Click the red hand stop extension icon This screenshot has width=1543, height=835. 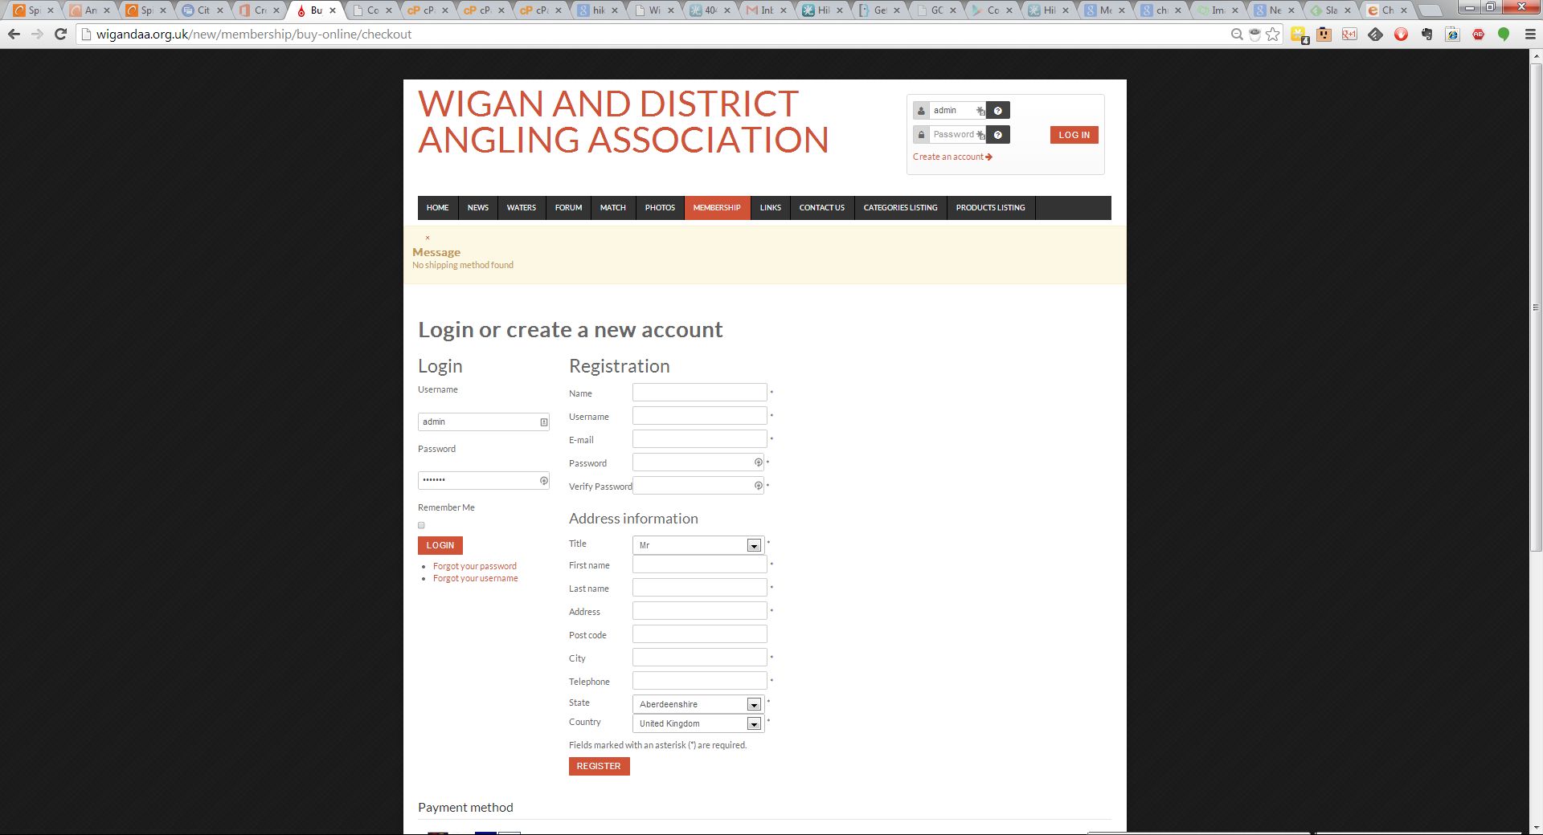[1401, 35]
